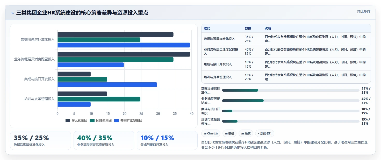
Task: Click the lightning icon beside the title
Action: point(12,13)
